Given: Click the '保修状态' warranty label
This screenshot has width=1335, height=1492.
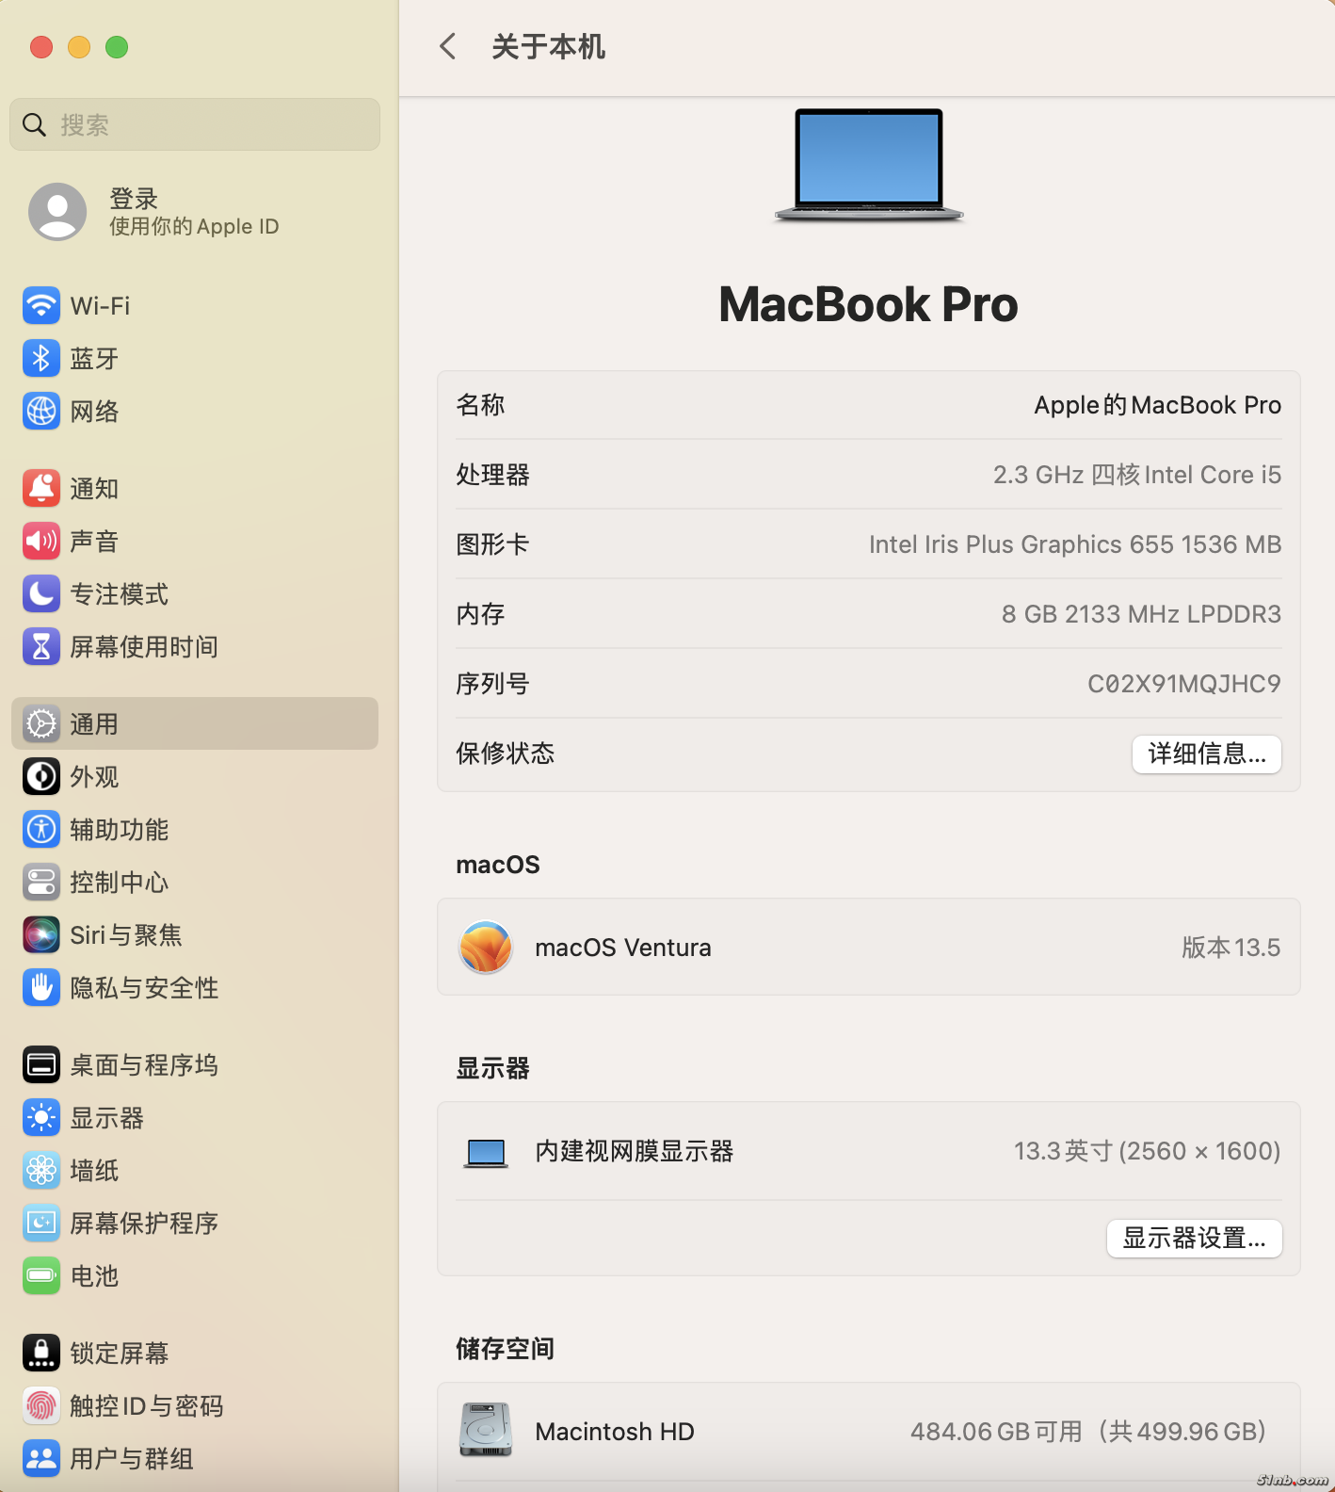Looking at the screenshot, I should click(506, 754).
